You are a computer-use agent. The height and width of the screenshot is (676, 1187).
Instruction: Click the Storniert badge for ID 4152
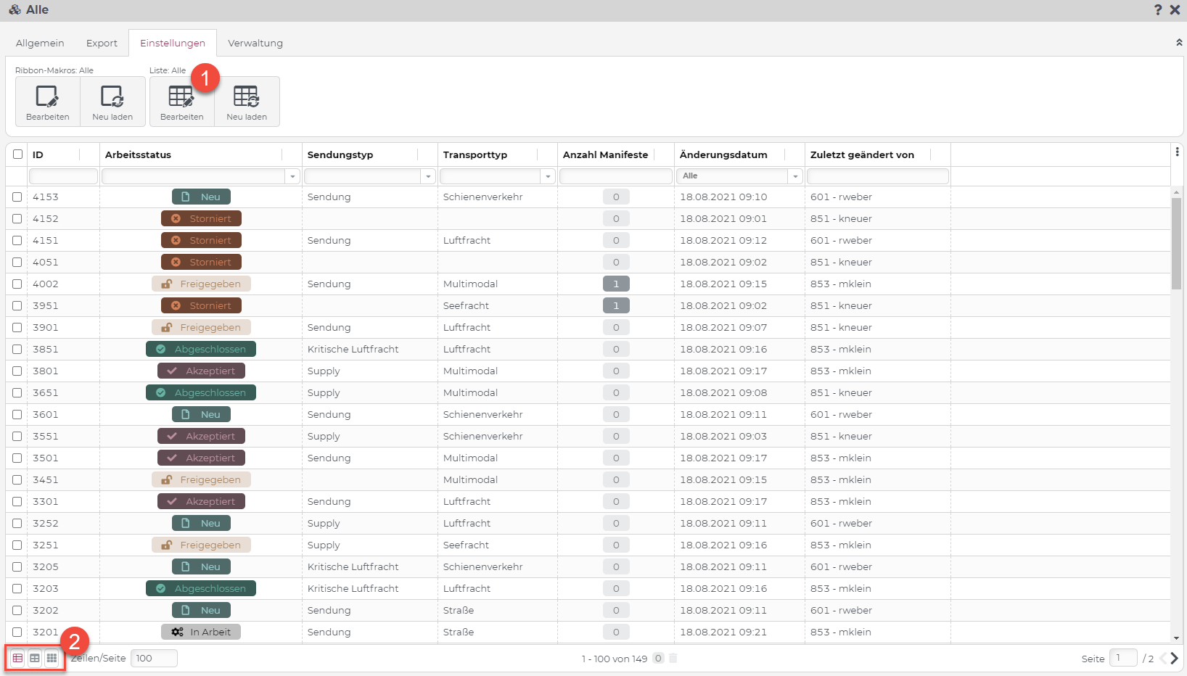pos(201,218)
